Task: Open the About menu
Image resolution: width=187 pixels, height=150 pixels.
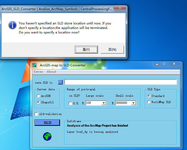Action: (51, 72)
